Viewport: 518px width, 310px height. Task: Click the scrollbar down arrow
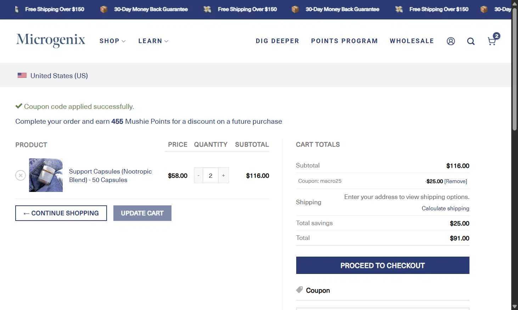click(514, 306)
